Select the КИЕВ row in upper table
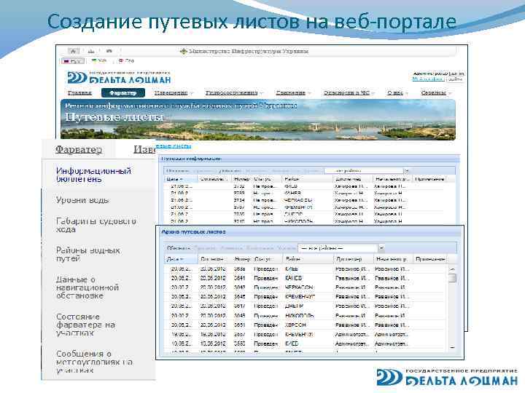The width and height of the screenshot is (525, 393). 305,186
